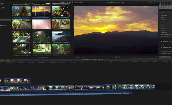Select the highlighted sidebar library row

pos(5,20)
